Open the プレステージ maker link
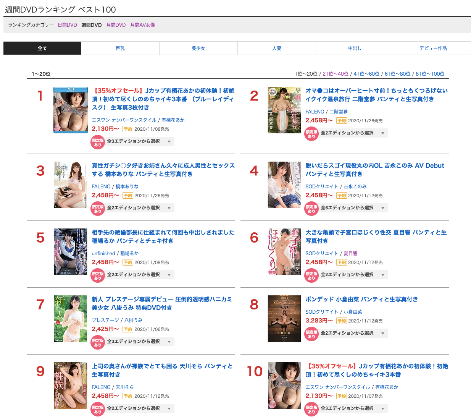The height and width of the screenshot is (418, 471). (x=106, y=320)
